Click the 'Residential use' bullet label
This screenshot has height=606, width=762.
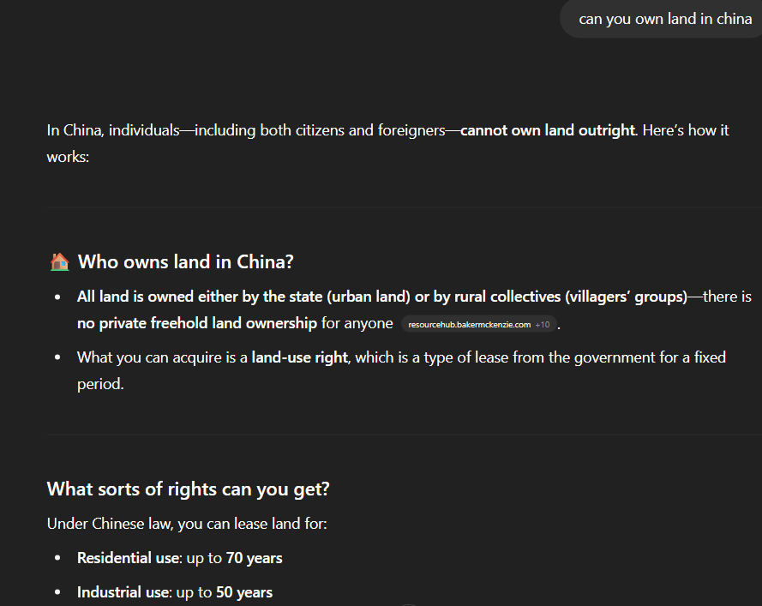pyautogui.click(x=129, y=558)
